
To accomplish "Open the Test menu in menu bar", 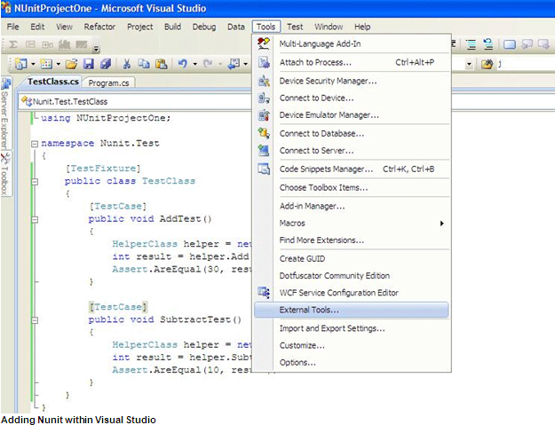I will tap(294, 27).
